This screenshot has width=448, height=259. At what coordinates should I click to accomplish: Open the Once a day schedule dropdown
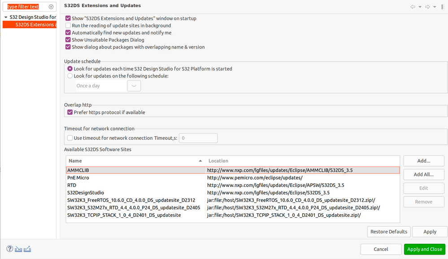134,86
